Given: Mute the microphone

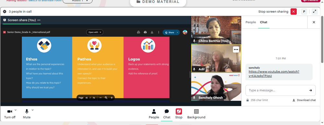Looking at the screenshot, I should click(x=27, y=114).
